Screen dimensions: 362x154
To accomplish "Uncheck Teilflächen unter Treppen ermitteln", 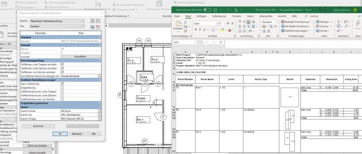I will coord(62,64).
